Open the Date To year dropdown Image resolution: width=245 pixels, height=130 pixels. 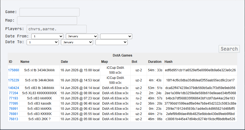111,42
